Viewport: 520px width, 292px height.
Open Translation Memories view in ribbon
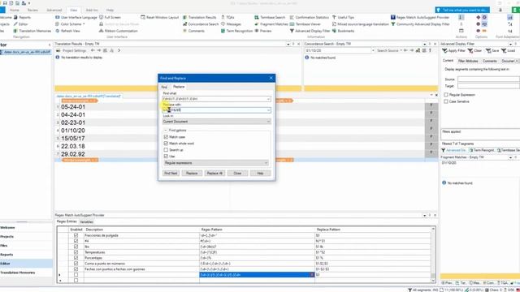click(32, 31)
